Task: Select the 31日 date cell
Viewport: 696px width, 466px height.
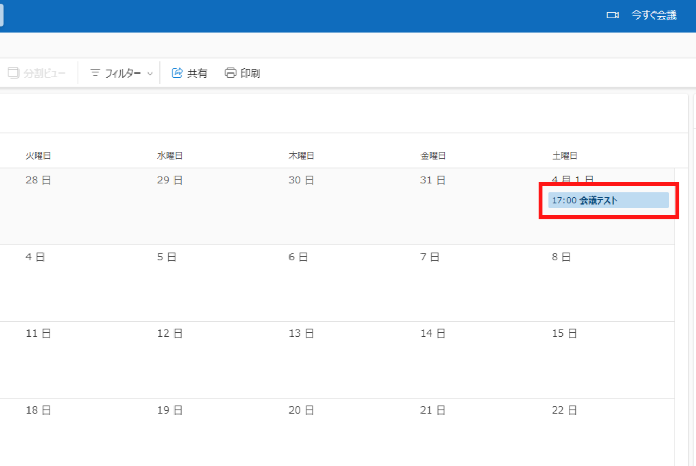Action: pyautogui.click(x=433, y=180)
